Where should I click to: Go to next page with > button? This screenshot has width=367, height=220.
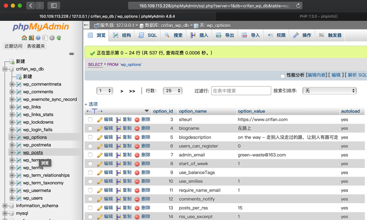(x=122, y=91)
